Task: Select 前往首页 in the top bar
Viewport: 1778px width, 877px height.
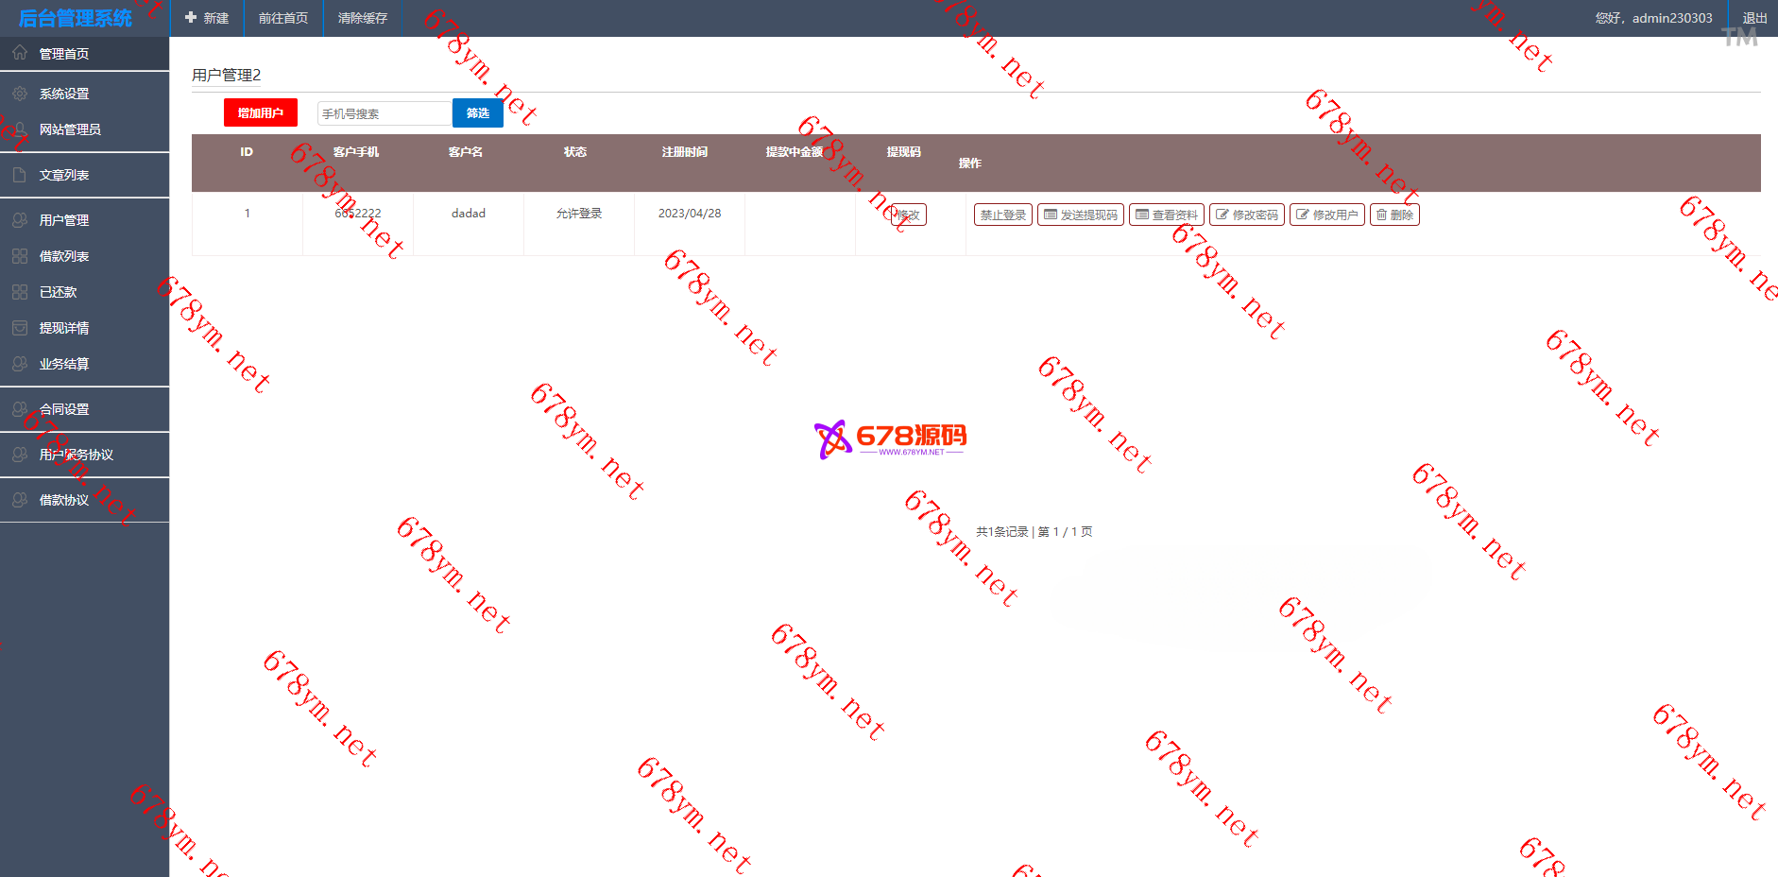Action: click(283, 18)
